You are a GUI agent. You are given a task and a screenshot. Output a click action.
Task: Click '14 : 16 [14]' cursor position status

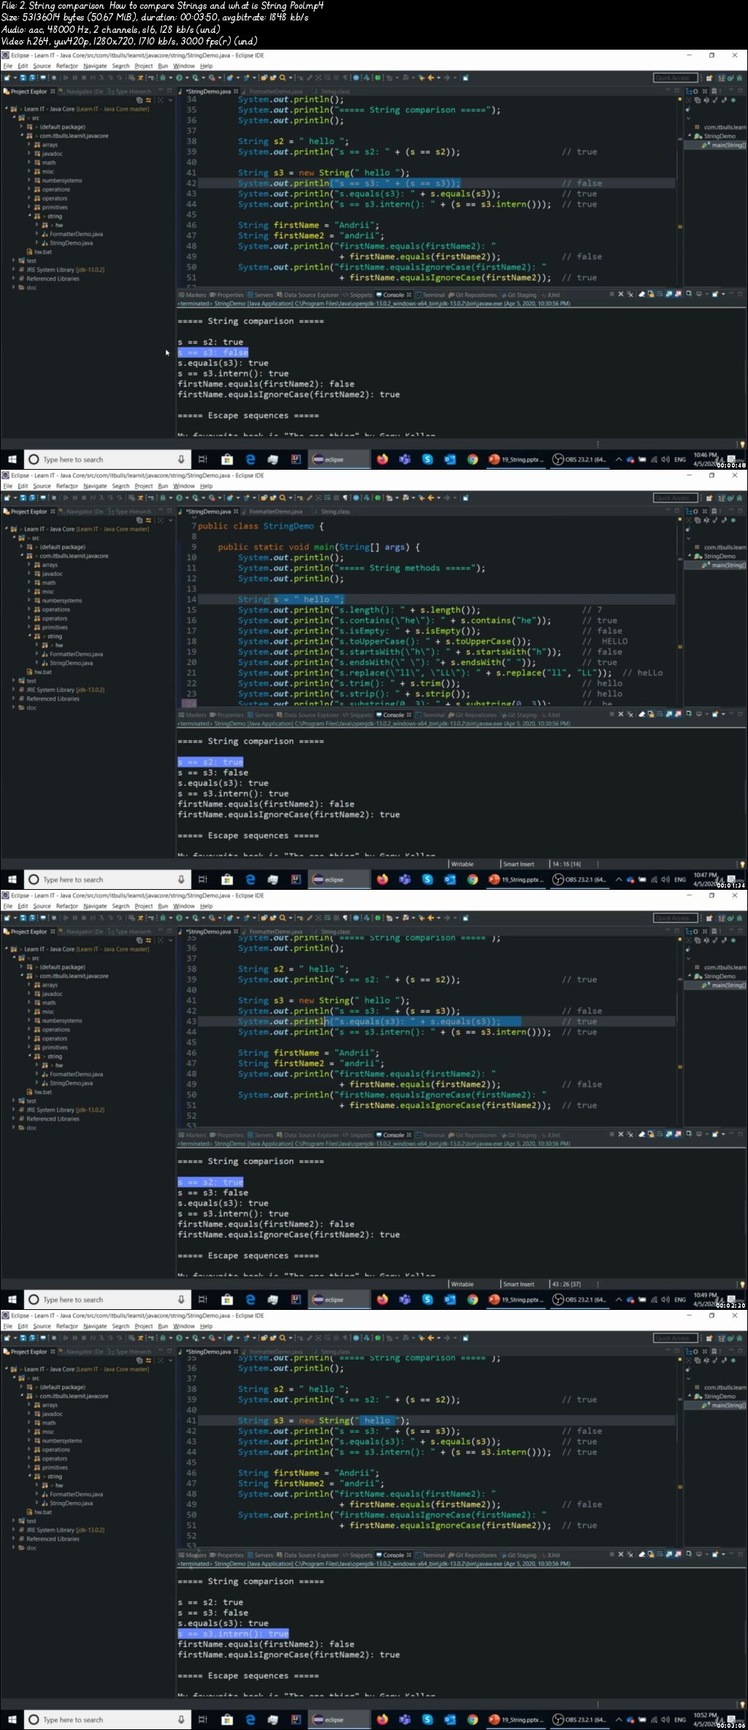tap(566, 864)
